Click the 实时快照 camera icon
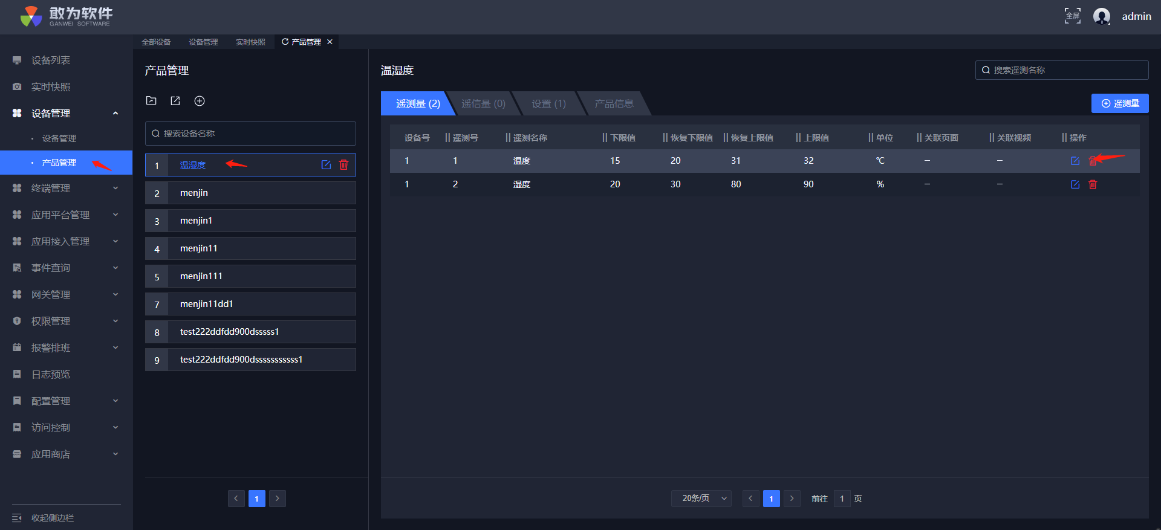Image resolution: width=1161 pixels, height=530 pixels. pyautogui.click(x=17, y=87)
